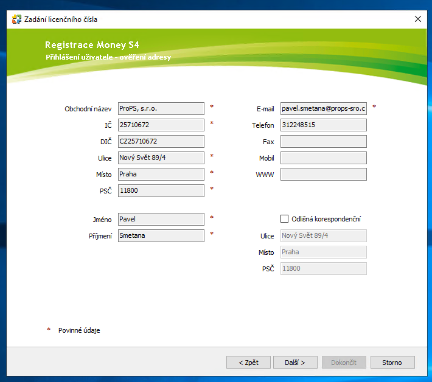Cancel registration with the Storno button
The image size is (432, 382).
point(392,363)
